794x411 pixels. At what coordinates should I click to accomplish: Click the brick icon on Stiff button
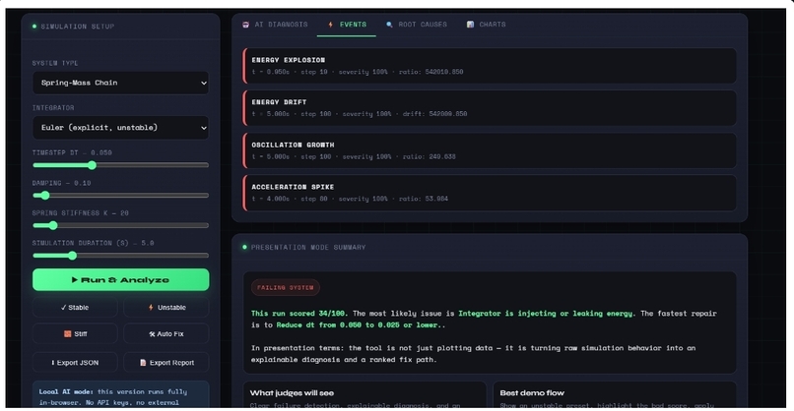pos(67,333)
